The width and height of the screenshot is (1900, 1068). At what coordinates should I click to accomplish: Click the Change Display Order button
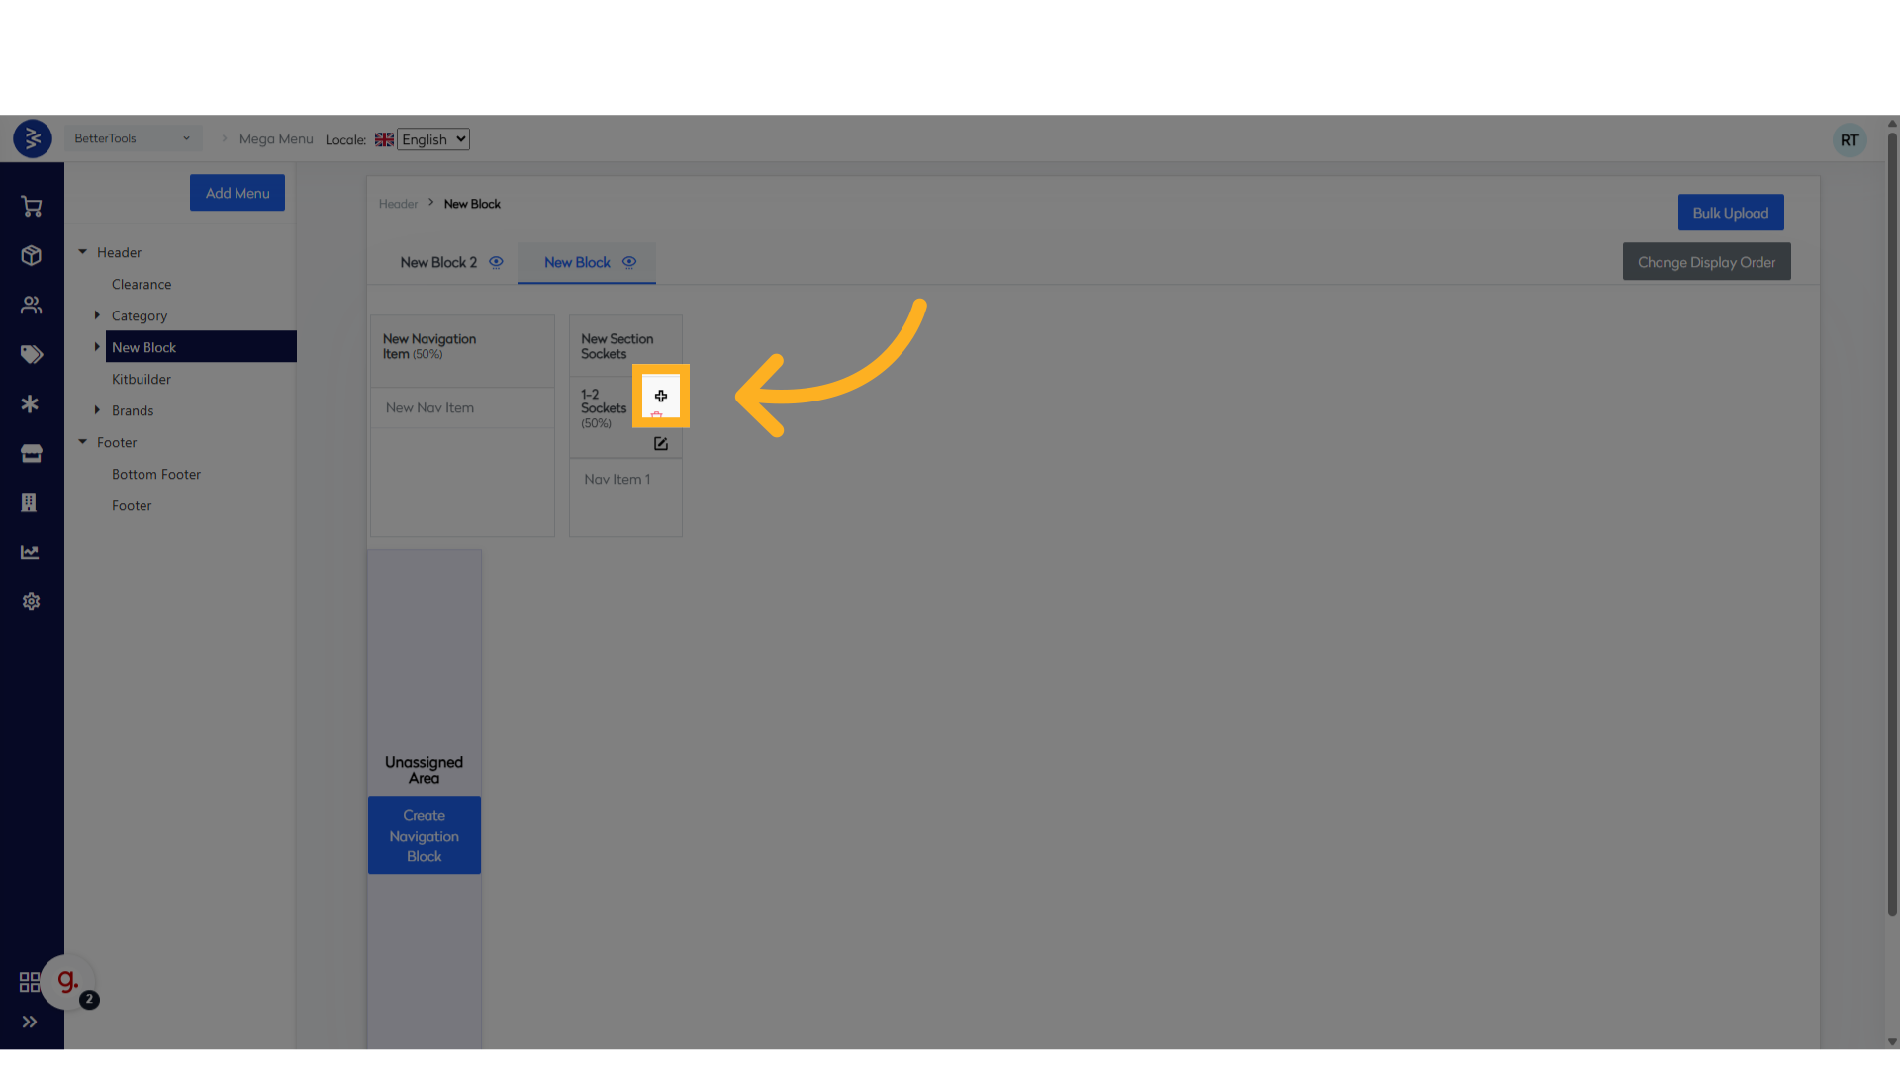[1706, 262]
